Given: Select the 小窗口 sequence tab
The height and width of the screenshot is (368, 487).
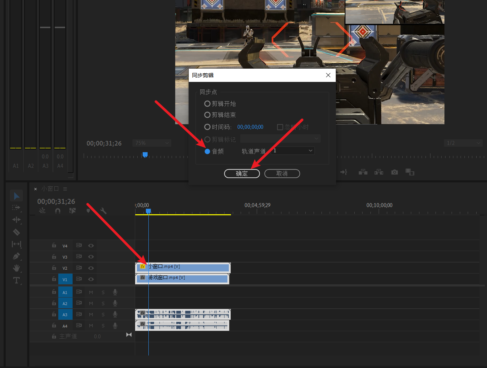Looking at the screenshot, I should click(50, 188).
